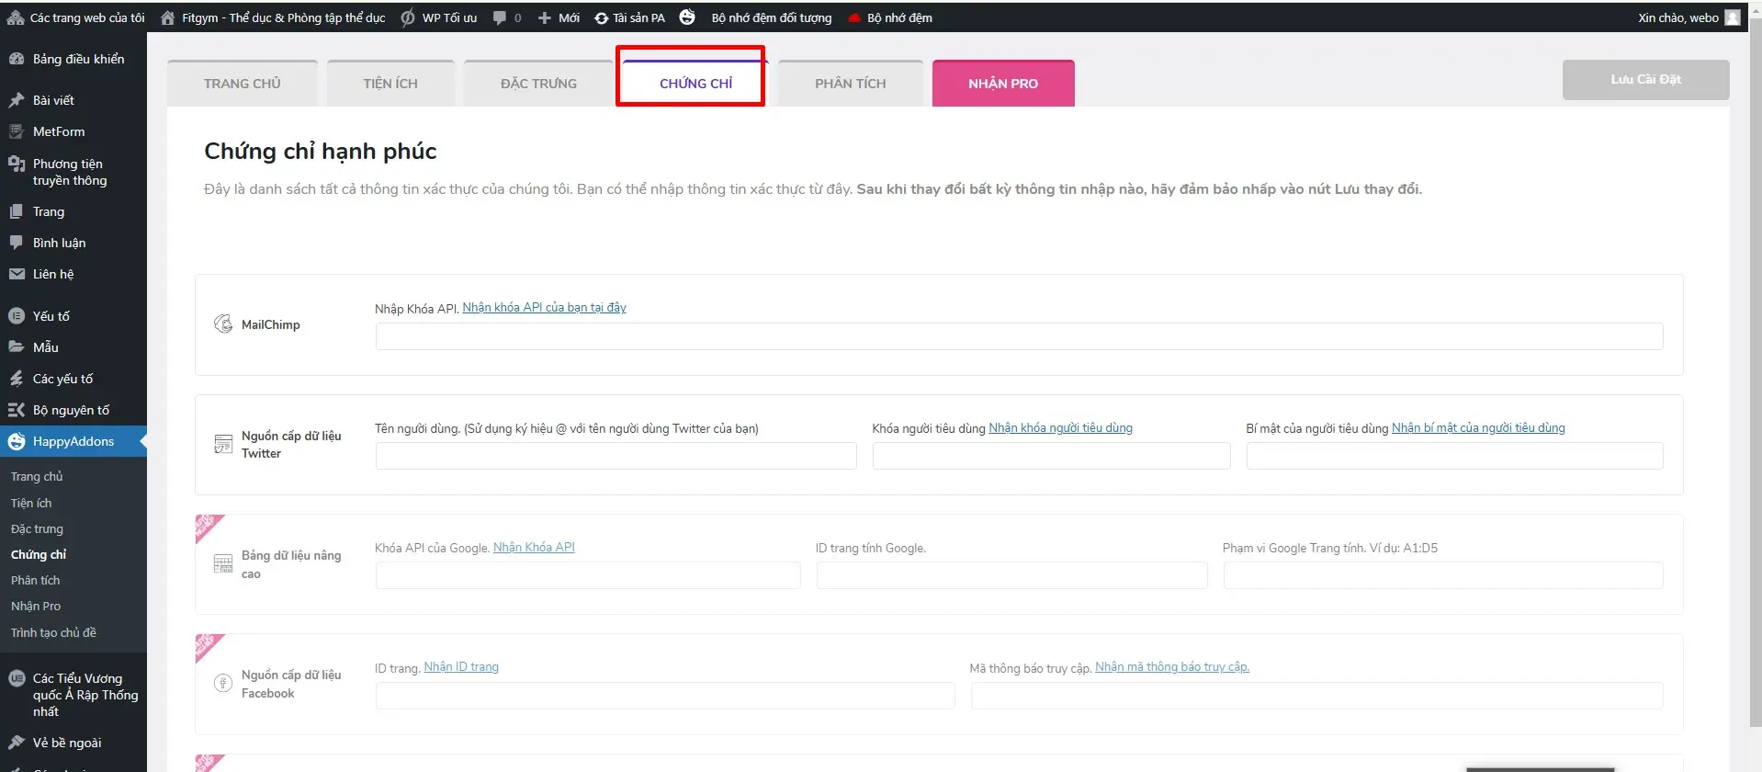Open the Nhận ID trang link
1762x772 pixels.
click(461, 667)
